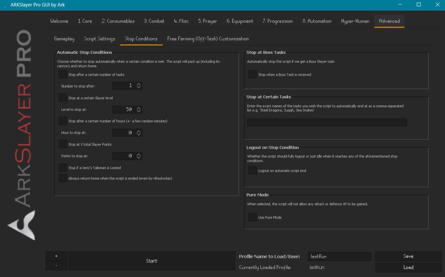Click the minus (-) button beside Start!

point(56,266)
